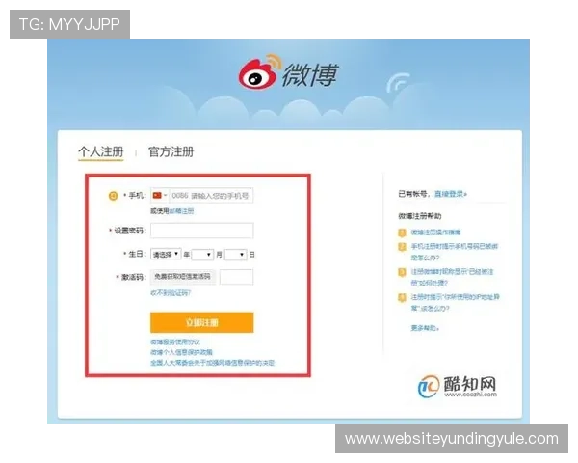The height and width of the screenshot is (463, 578).
Task: Click the badge icon beside phone-number-bound help
Action: point(402,247)
